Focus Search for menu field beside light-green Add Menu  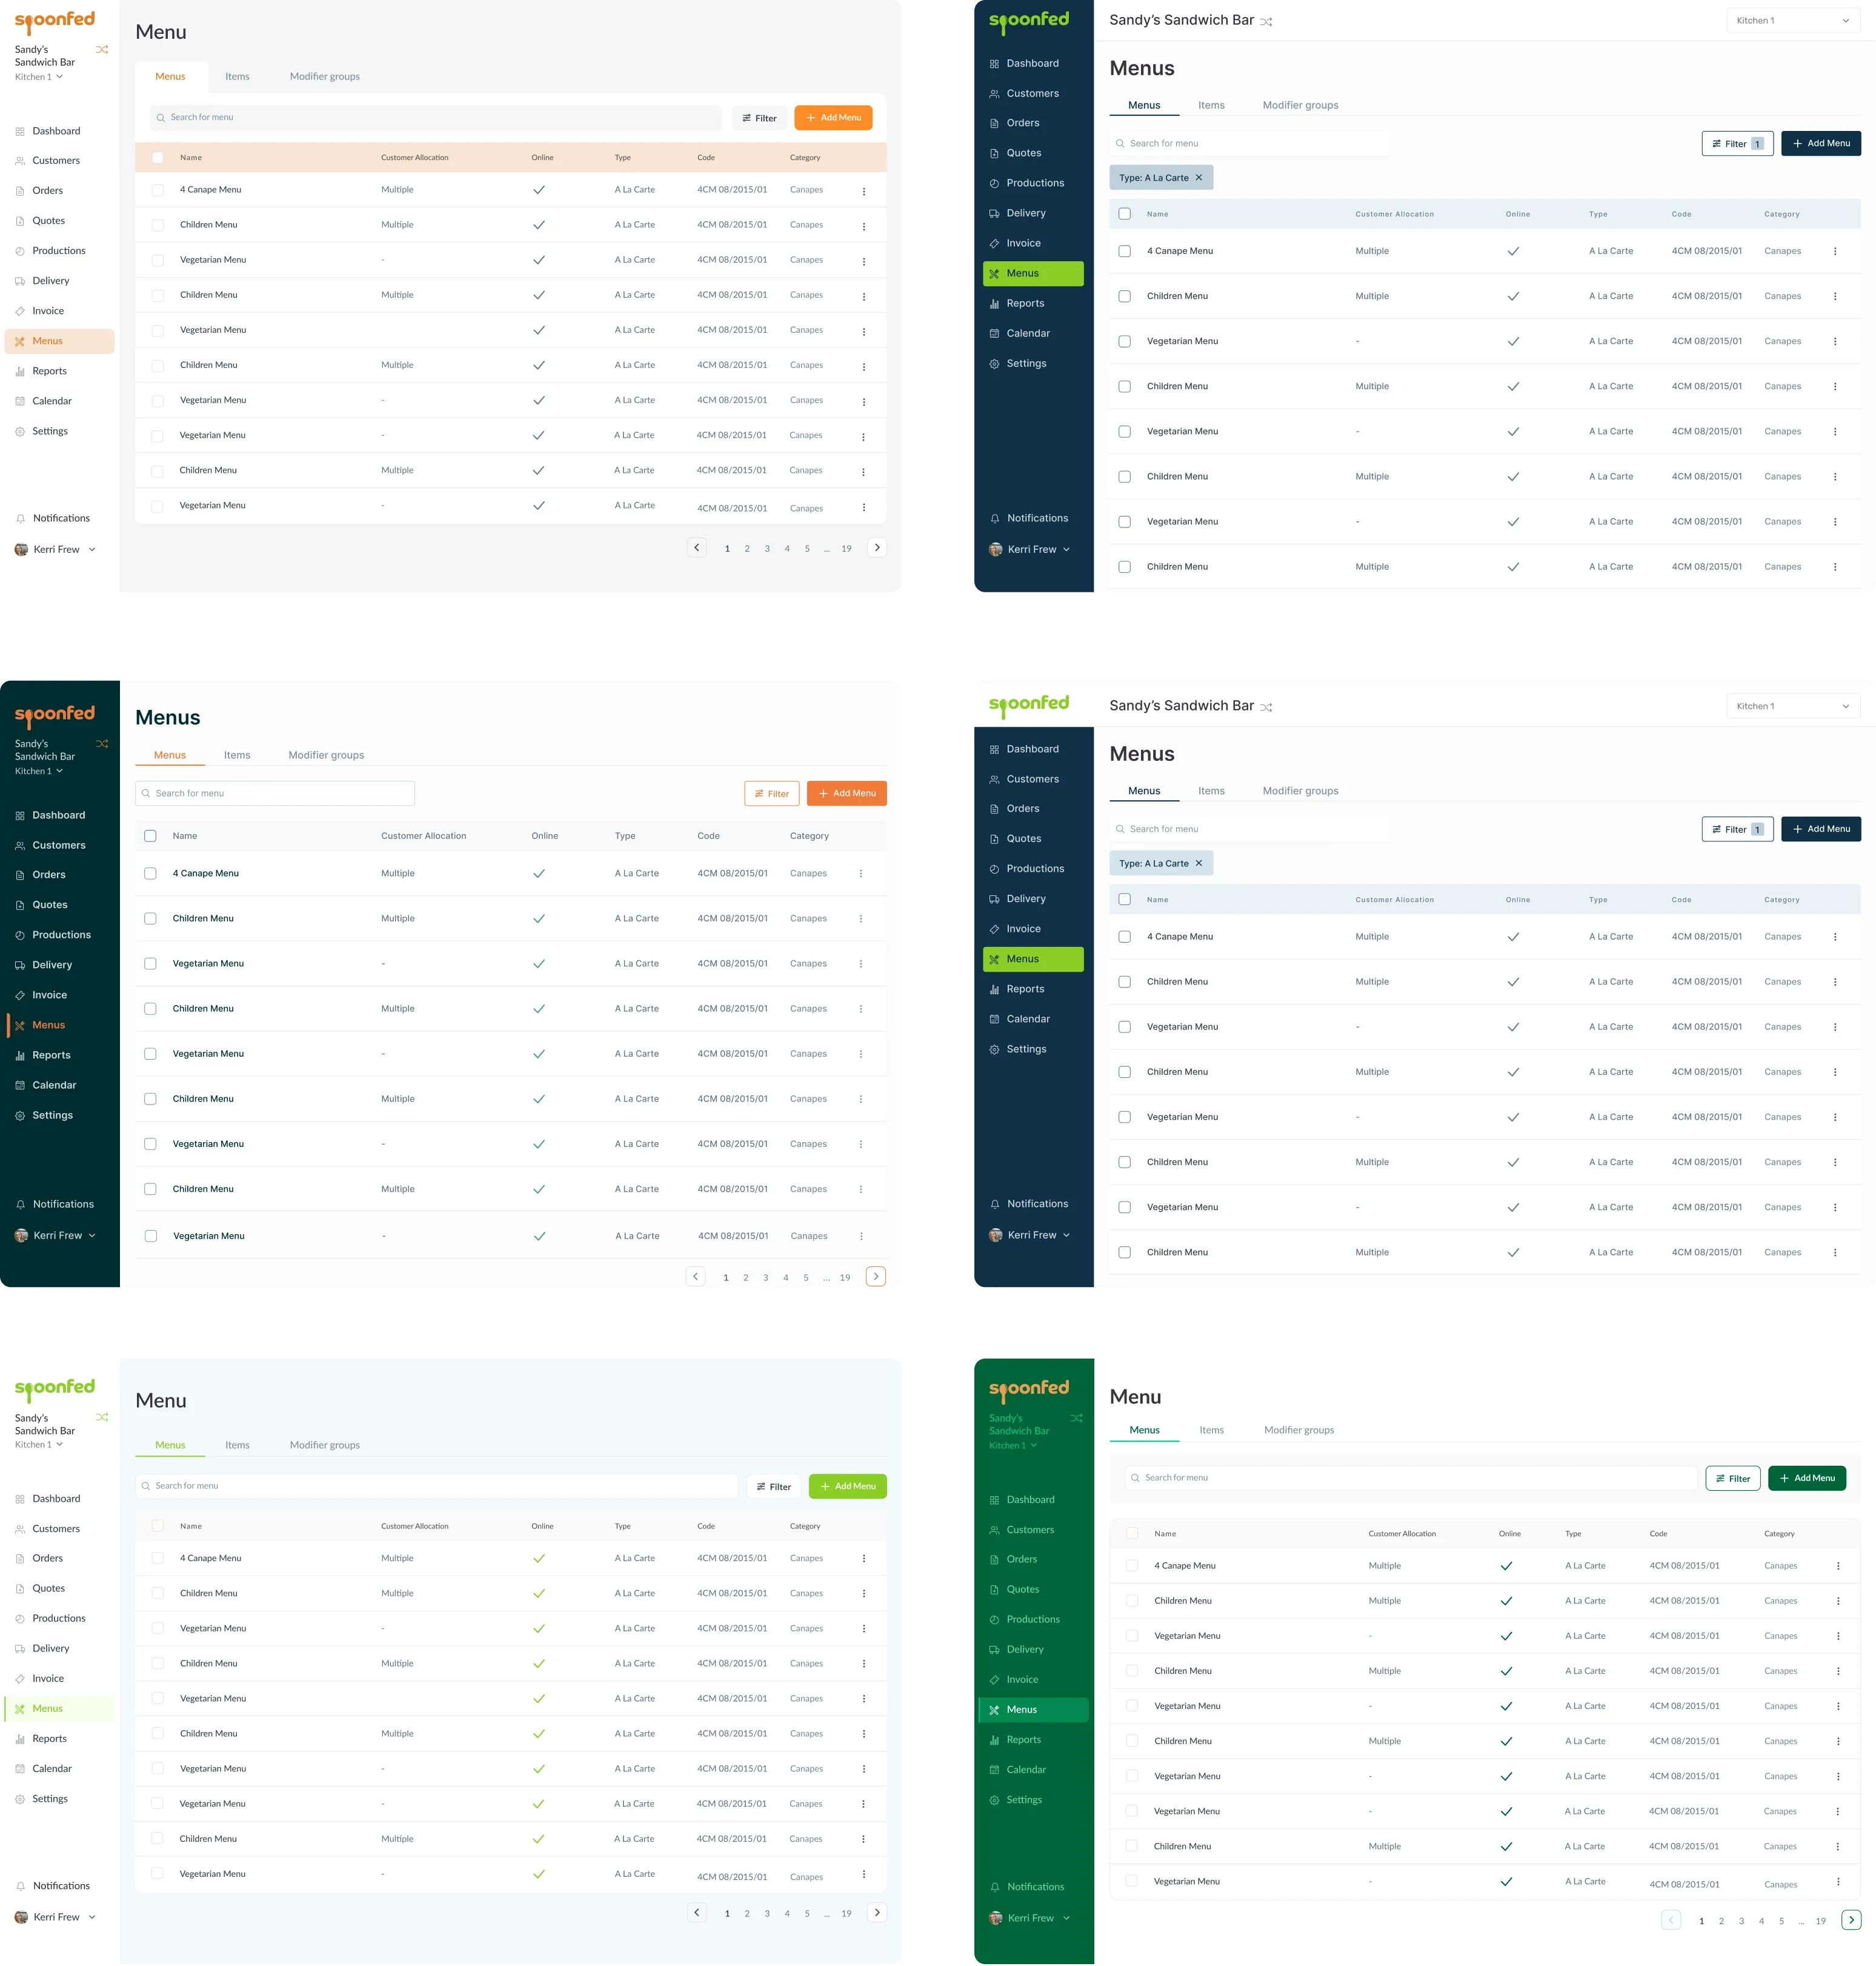coord(437,1486)
